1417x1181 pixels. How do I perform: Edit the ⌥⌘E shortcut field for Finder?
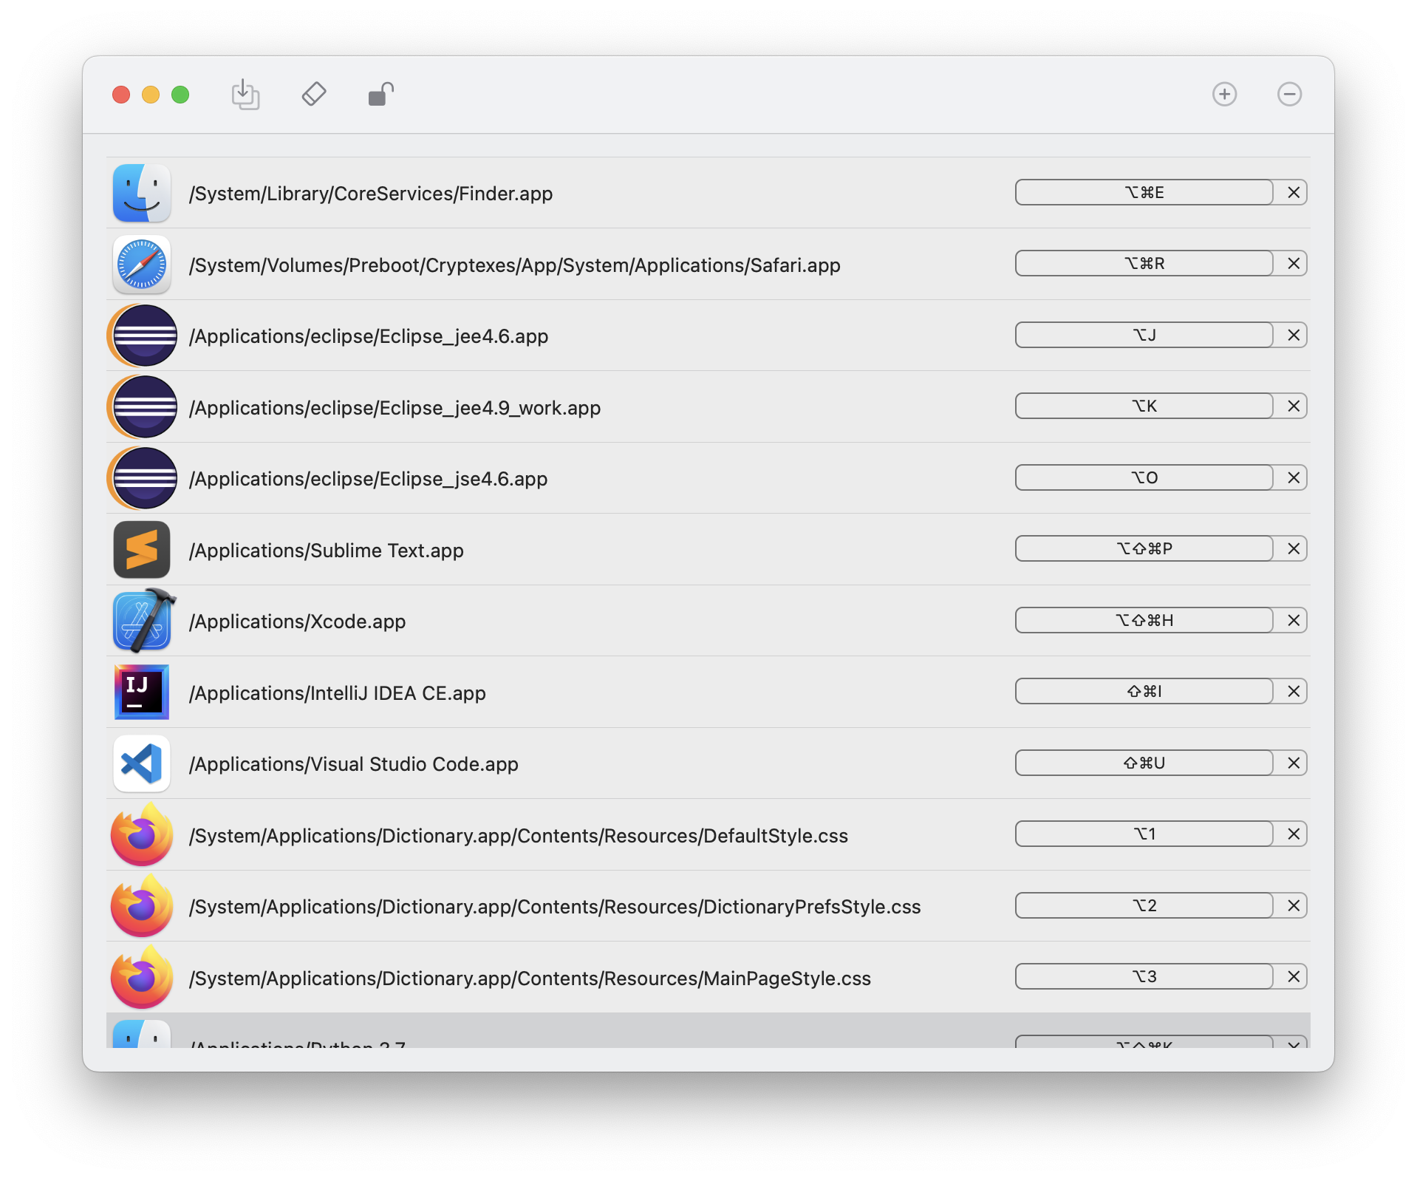[1144, 193]
